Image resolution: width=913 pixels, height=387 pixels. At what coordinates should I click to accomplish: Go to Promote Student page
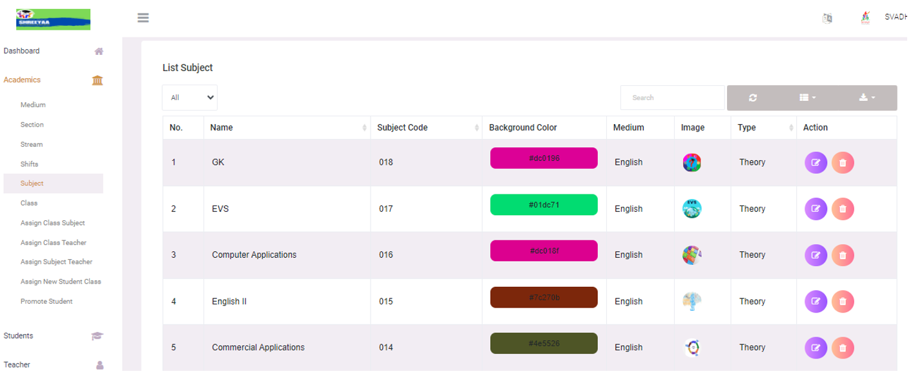pyautogui.click(x=46, y=301)
